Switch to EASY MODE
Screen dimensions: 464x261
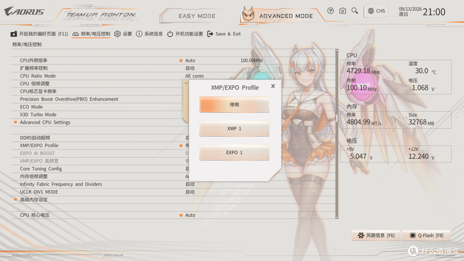(197, 16)
